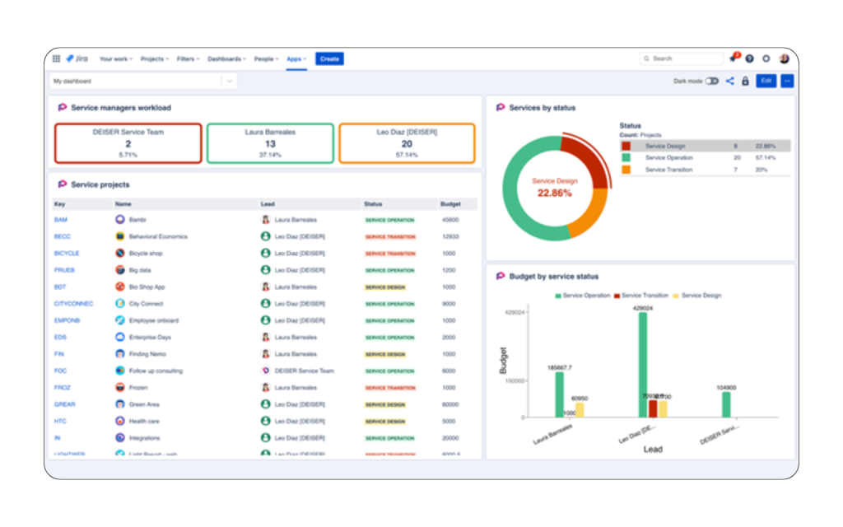Click the dashboard lock icon

click(x=745, y=81)
